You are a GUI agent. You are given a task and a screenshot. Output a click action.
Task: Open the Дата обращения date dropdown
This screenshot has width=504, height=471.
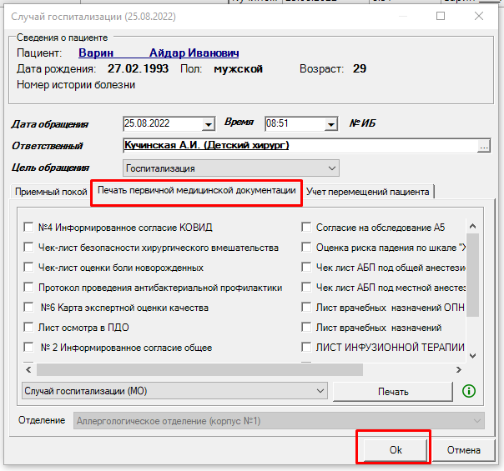pyautogui.click(x=208, y=125)
